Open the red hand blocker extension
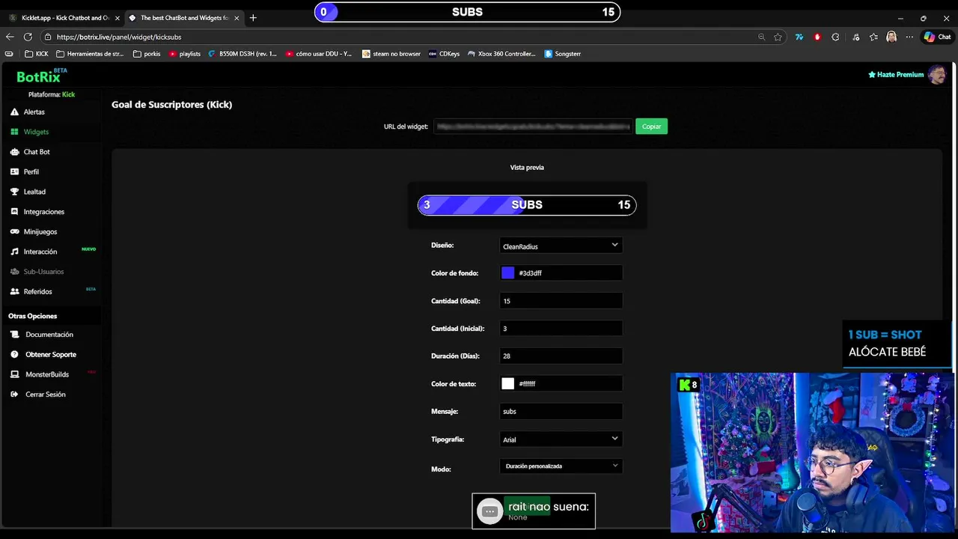This screenshot has height=539, width=958. (817, 37)
